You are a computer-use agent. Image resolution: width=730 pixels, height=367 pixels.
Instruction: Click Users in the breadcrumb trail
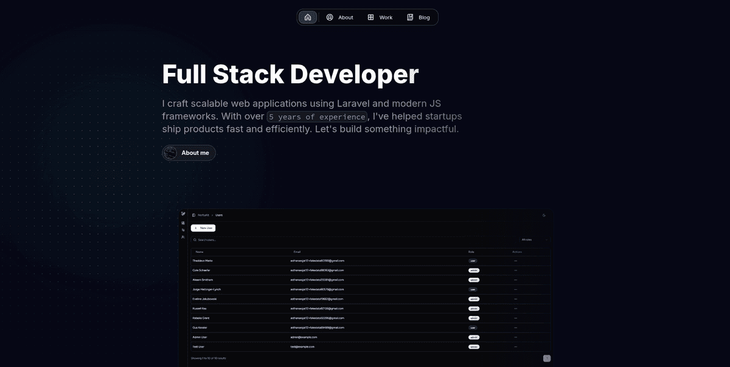(x=220, y=215)
